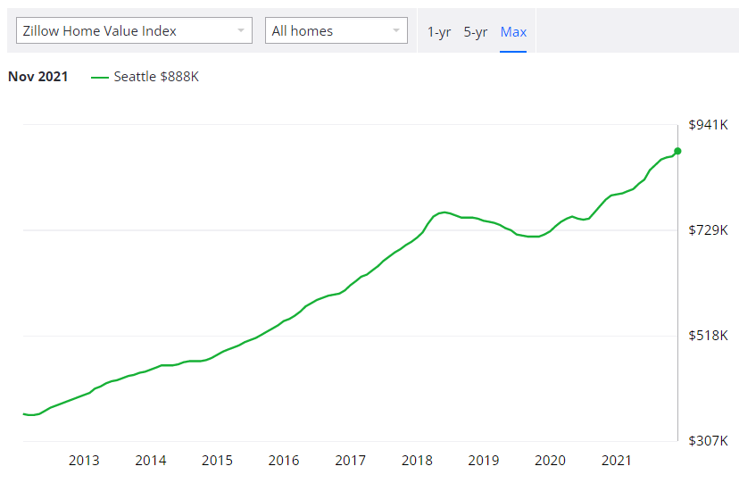Click the arrow on the All homes dropdown
The image size is (739, 483).
(396, 31)
